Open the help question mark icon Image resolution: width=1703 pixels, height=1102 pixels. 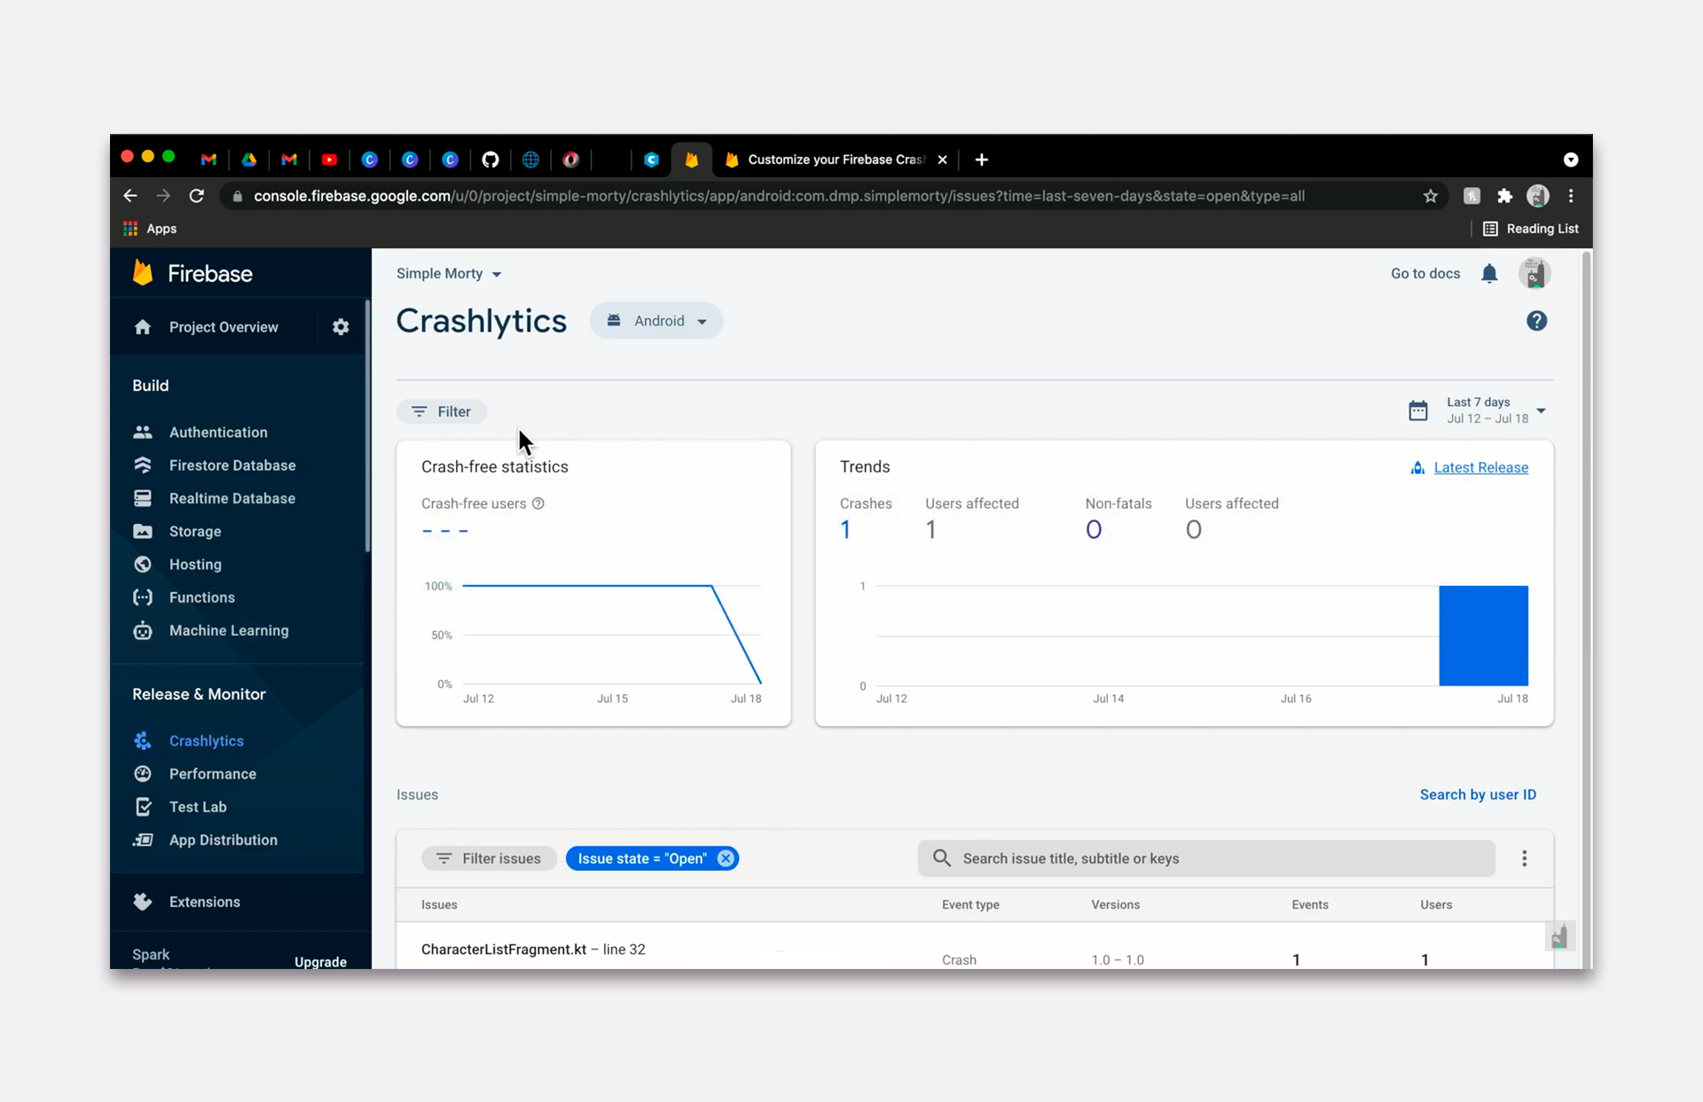click(1536, 321)
